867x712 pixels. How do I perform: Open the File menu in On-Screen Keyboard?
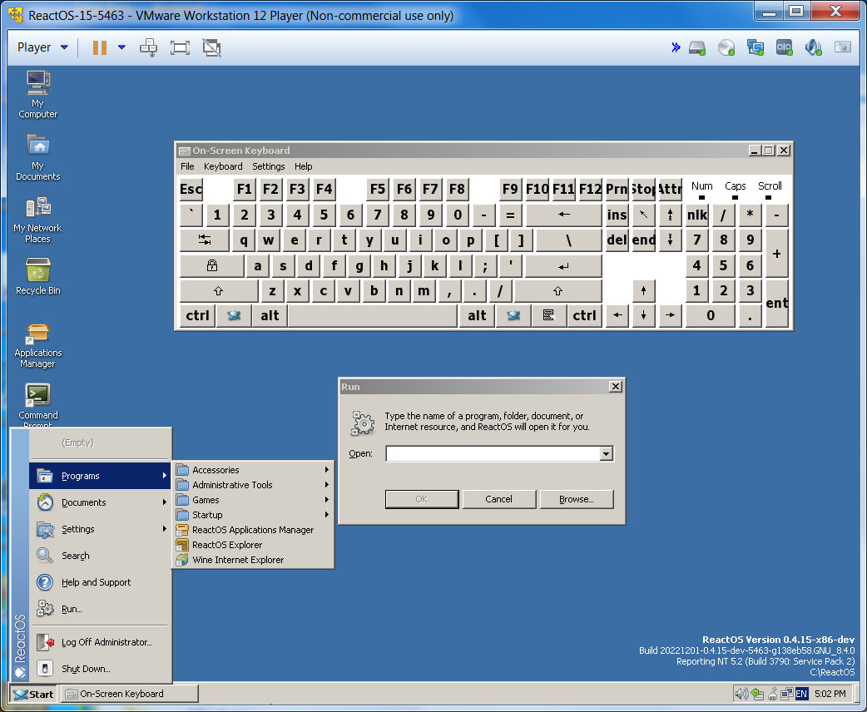coord(187,166)
